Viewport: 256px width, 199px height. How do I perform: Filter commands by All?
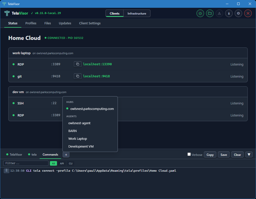pos(53,163)
